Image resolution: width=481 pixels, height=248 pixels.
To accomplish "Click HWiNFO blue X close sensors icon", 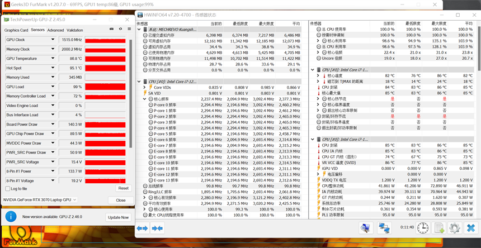I will pos(470,228).
